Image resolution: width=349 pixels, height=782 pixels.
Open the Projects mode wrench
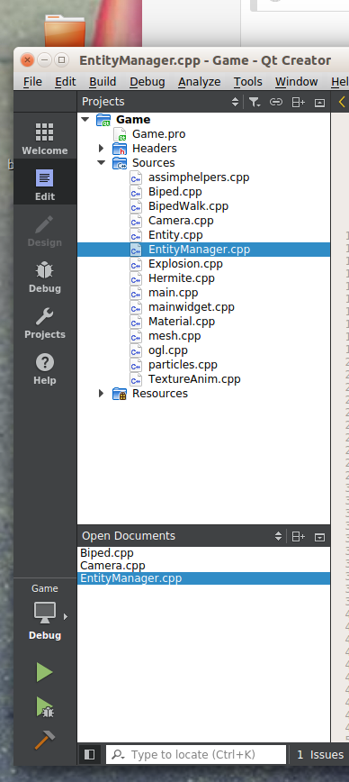(x=44, y=323)
